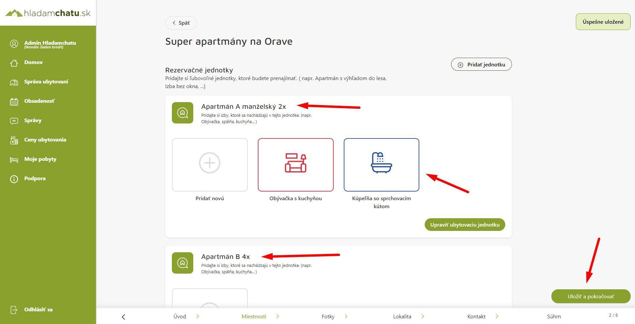This screenshot has width=635, height=324.
Task: Click the Moje pobyty bed icon
Action: (14, 159)
